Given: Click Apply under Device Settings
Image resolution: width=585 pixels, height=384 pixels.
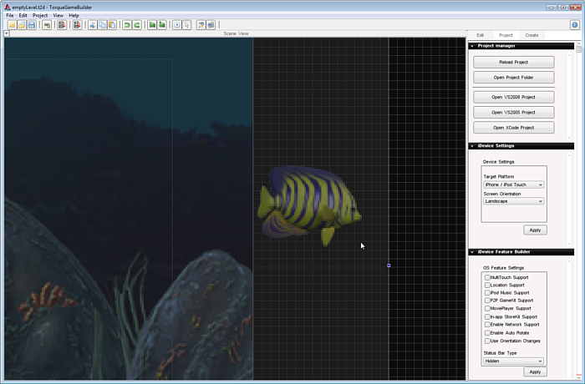Looking at the screenshot, I should [535, 230].
